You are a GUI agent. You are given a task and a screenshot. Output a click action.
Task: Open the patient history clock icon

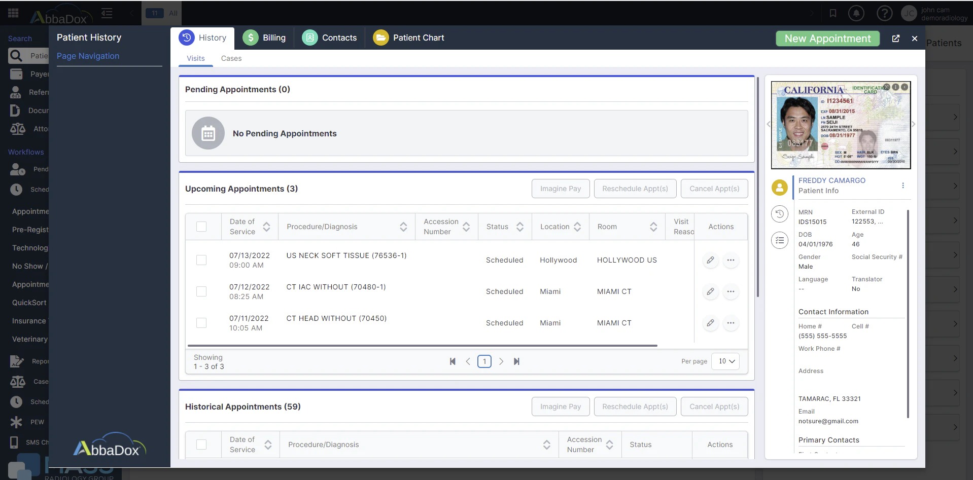pos(780,214)
